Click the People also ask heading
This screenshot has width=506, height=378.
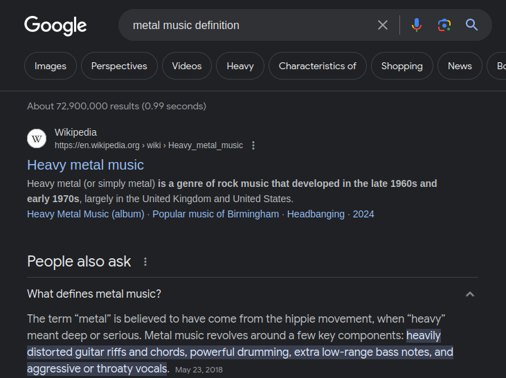point(79,262)
